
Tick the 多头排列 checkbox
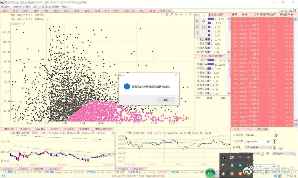click(61, 129)
